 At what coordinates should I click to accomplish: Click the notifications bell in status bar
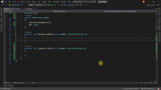(158, 89)
